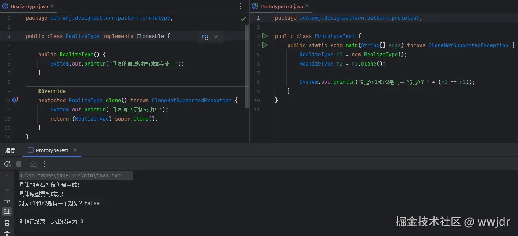This screenshot has width=518, height=236.
Task: Click line number 10 in RealizeType gutter
Action: pos(7,101)
